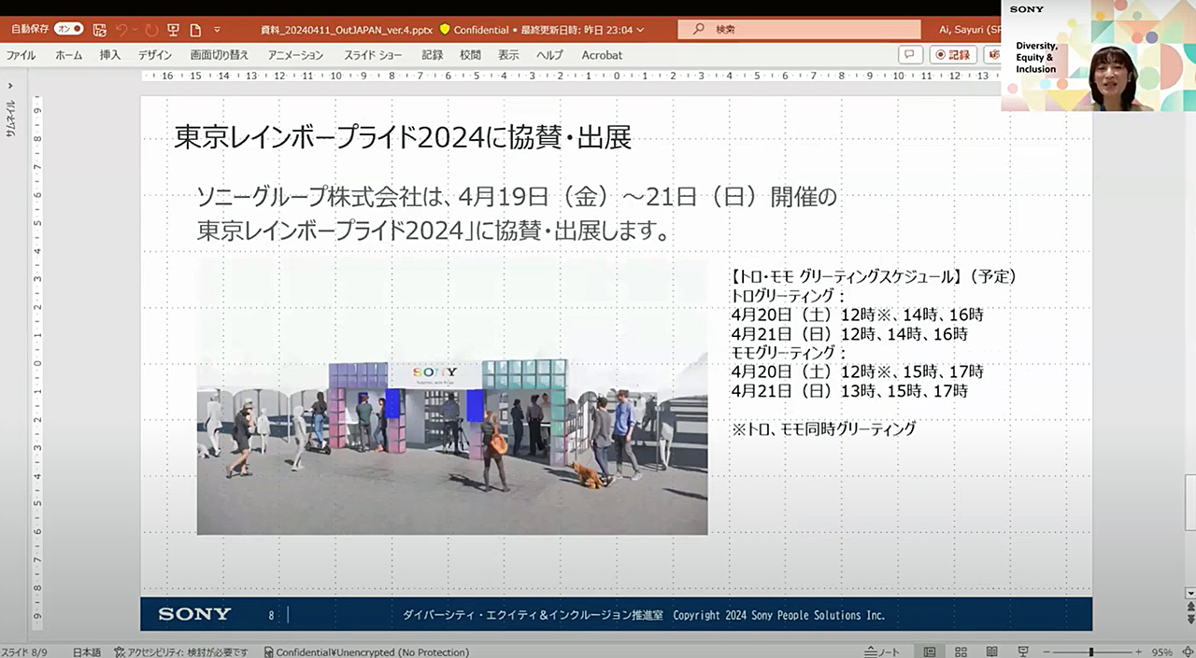The image size is (1196, 658).
Task: Click the Save icon in quick access toolbar
Action: pyautogui.click(x=100, y=30)
